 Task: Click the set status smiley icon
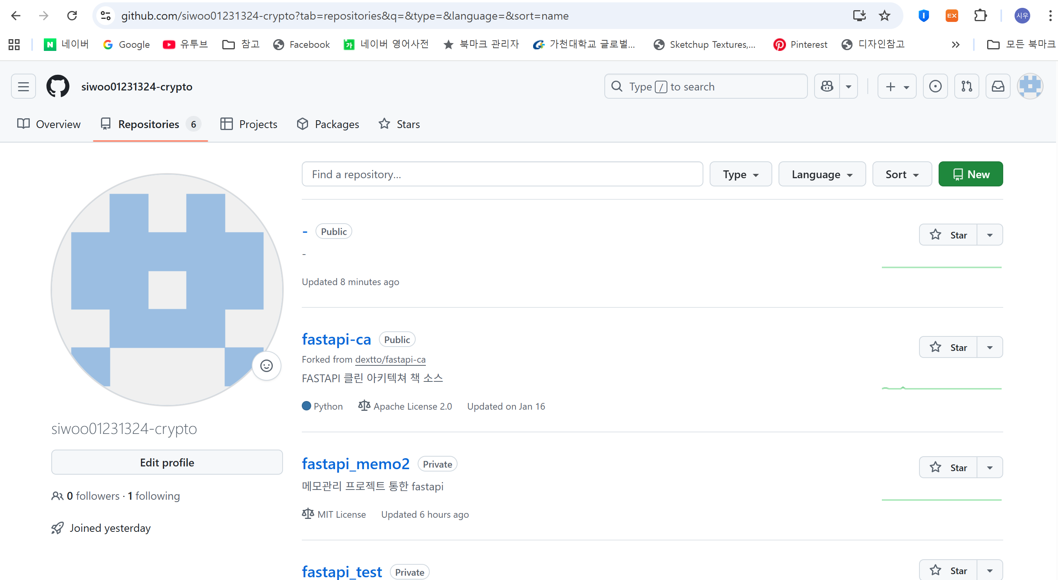click(267, 365)
